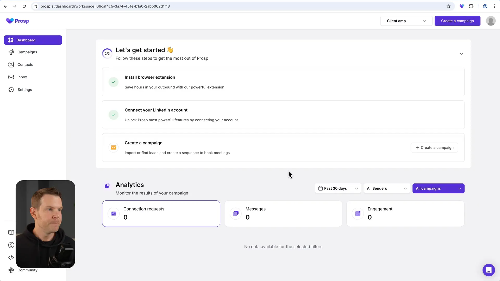The height and width of the screenshot is (281, 500).
Task: Click the Dashboard grid icon
Action: (11, 40)
